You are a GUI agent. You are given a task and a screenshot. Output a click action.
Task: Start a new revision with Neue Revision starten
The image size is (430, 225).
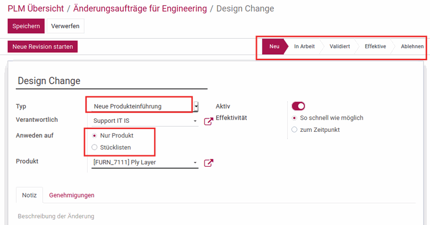coord(42,47)
